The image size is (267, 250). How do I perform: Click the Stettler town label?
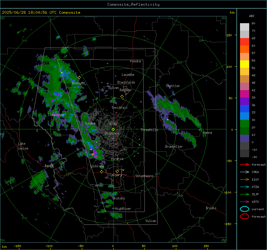(x=173, y=86)
